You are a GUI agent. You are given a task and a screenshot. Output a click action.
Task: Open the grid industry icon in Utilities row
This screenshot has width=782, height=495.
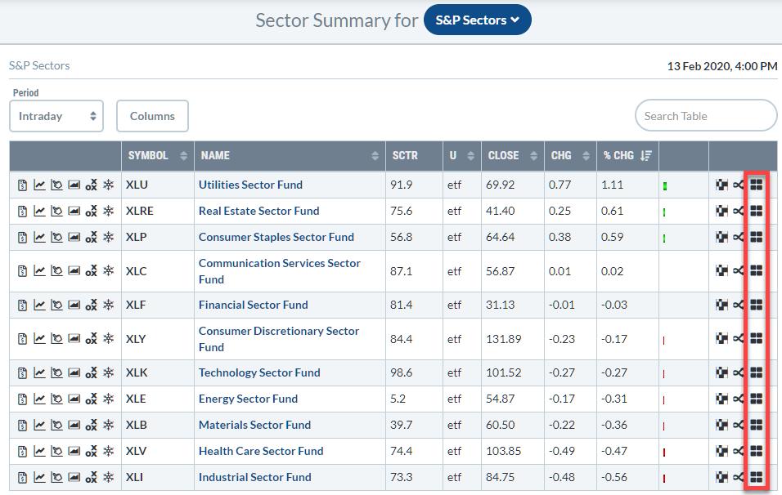[x=757, y=185]
